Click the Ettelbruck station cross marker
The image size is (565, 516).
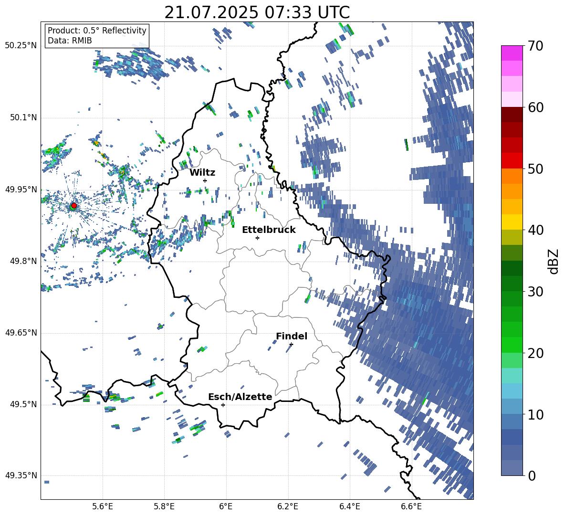257,238
